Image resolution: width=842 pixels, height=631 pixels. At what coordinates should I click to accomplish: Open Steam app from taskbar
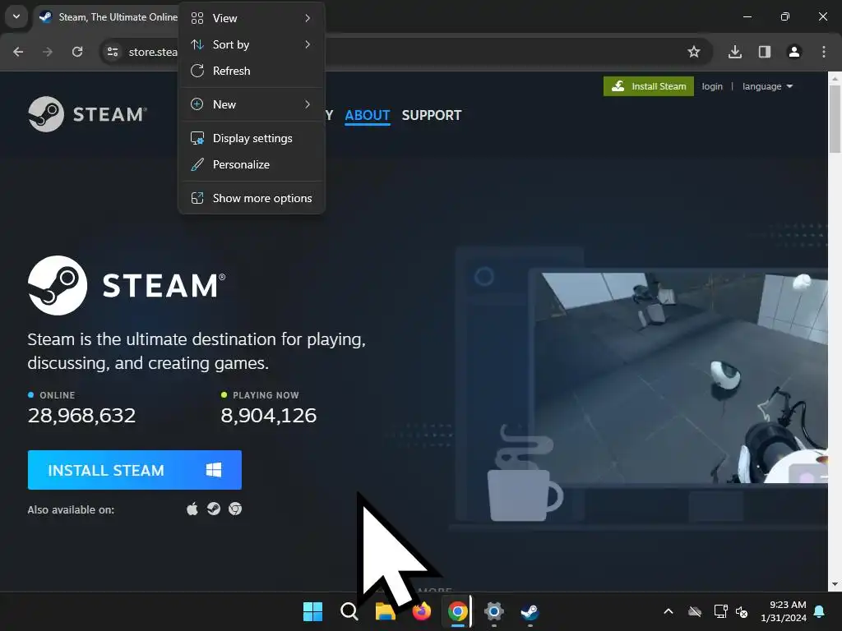[530, 611]
